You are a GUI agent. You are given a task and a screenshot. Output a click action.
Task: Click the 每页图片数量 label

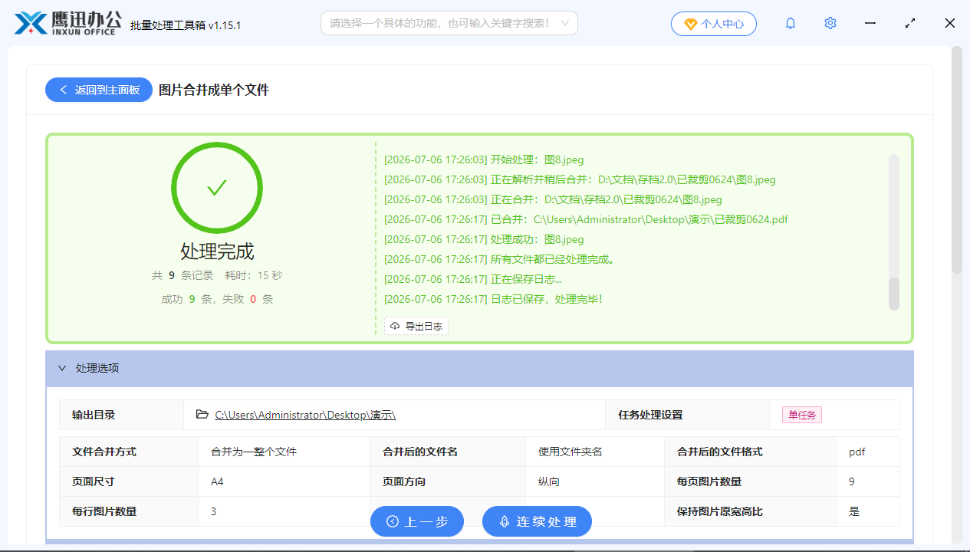[x=709, y=481]
